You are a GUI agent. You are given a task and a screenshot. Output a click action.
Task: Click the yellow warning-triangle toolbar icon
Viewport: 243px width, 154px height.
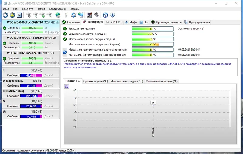pyautogui.click(x=12, y=15)
